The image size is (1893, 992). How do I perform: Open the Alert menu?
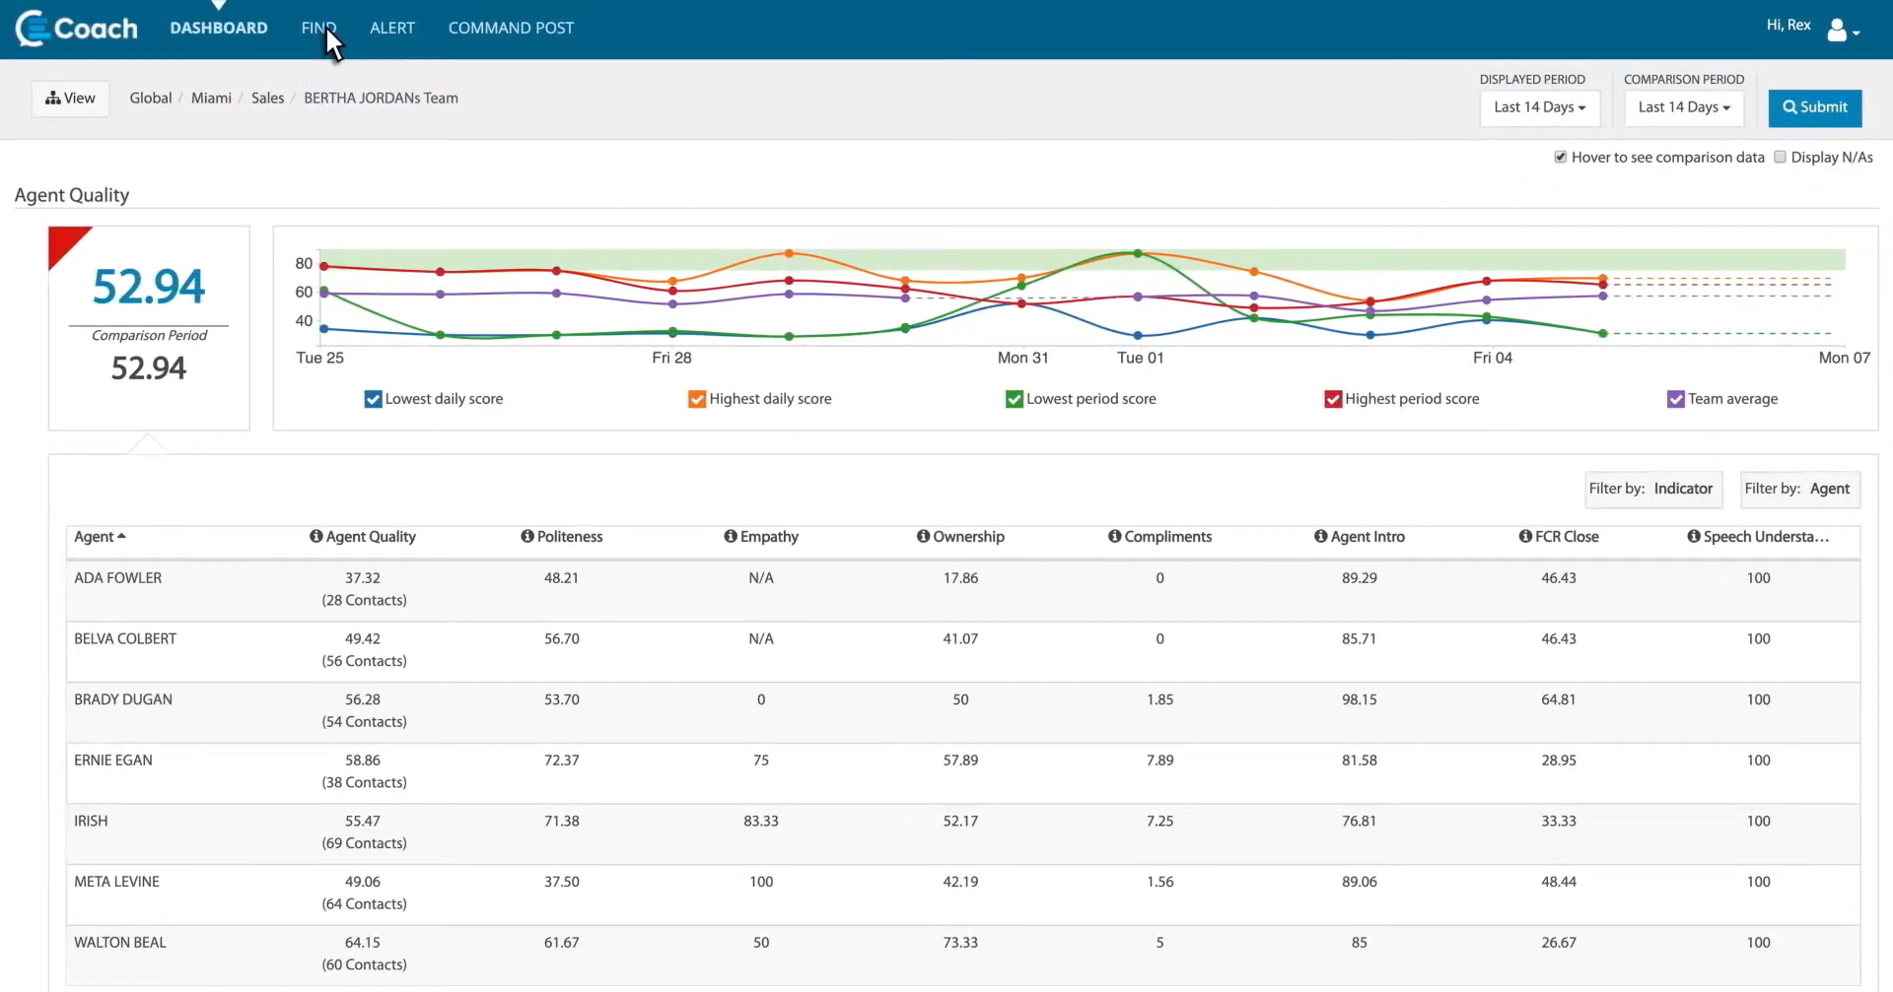pos(392,28)
